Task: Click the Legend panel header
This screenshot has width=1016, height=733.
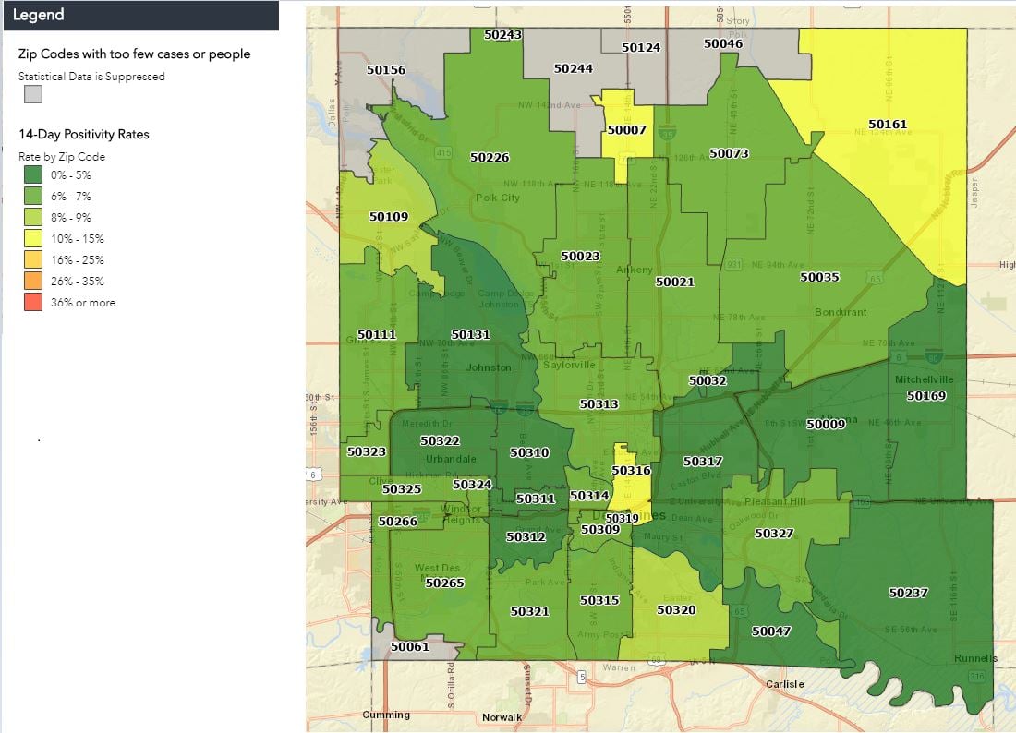Action: click(x=141, y=16)
